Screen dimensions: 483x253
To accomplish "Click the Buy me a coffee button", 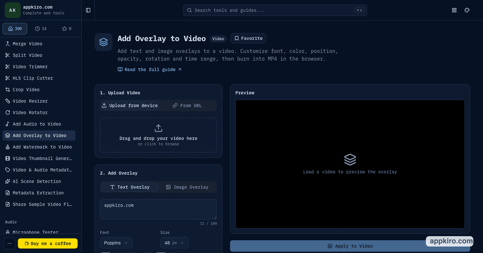I will (47, 243).
